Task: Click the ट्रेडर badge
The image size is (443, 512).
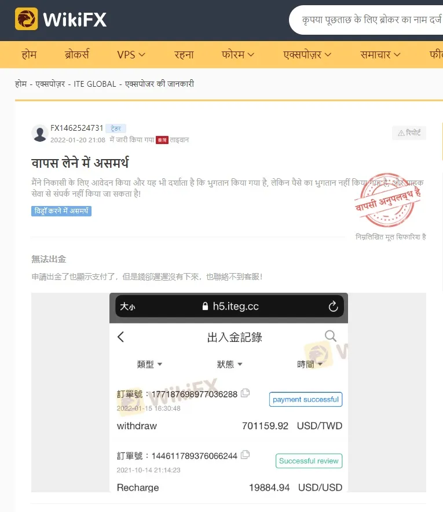Action: pos(116,128)
